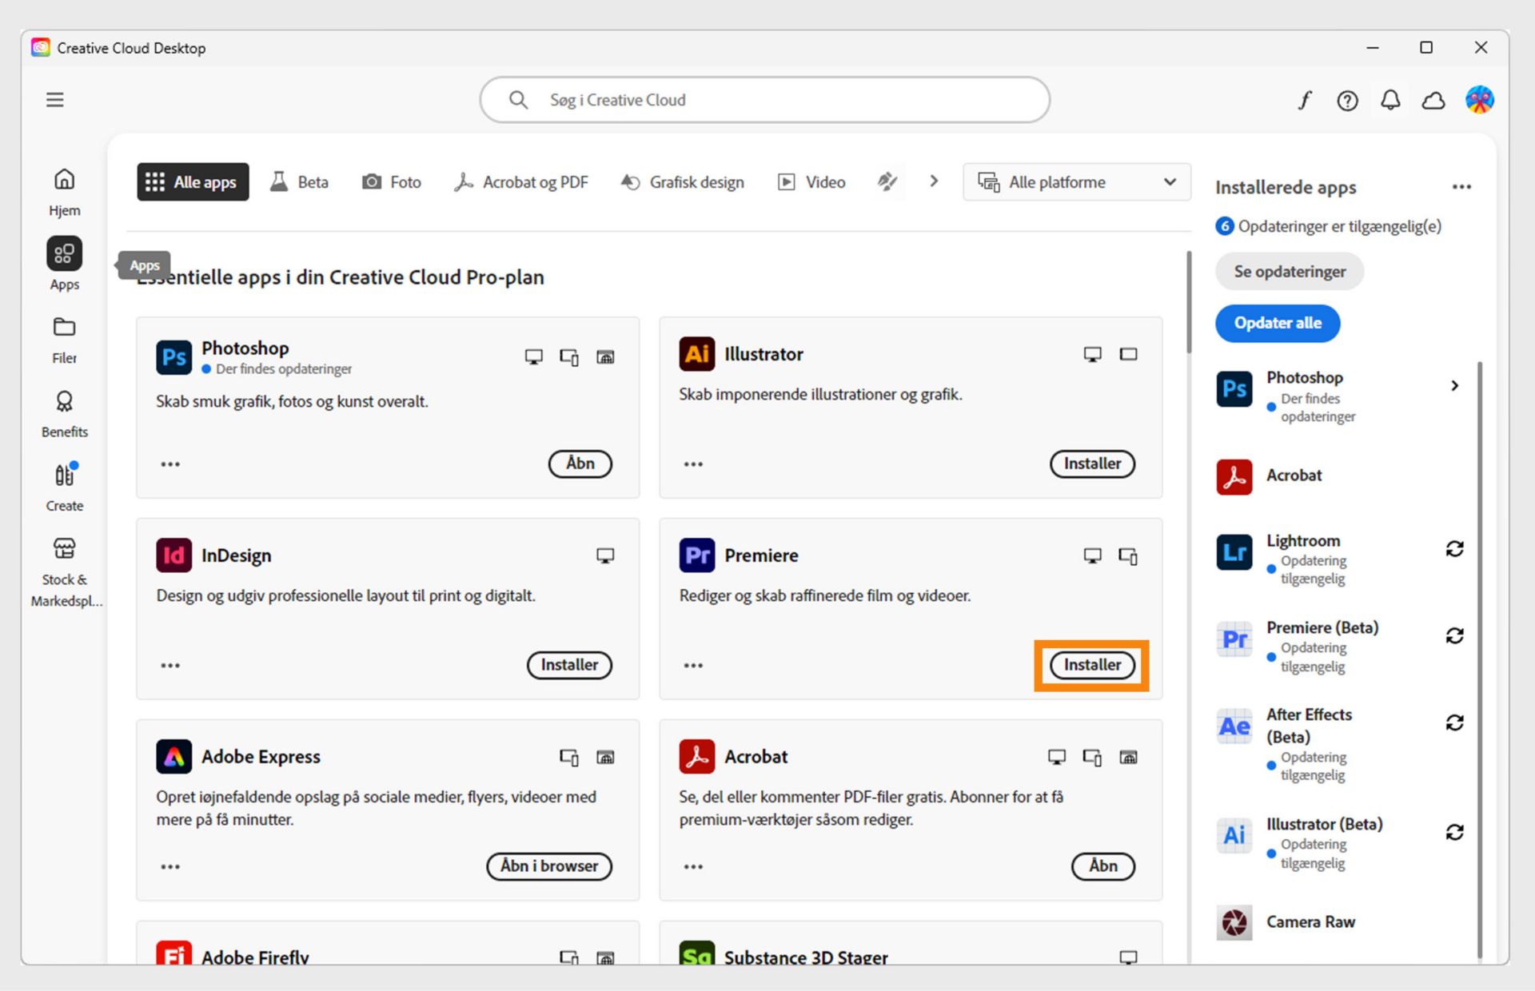Click Installer on the Illustrator card
Viewport: 1535px width, 991px height.
pos(1092,464)
